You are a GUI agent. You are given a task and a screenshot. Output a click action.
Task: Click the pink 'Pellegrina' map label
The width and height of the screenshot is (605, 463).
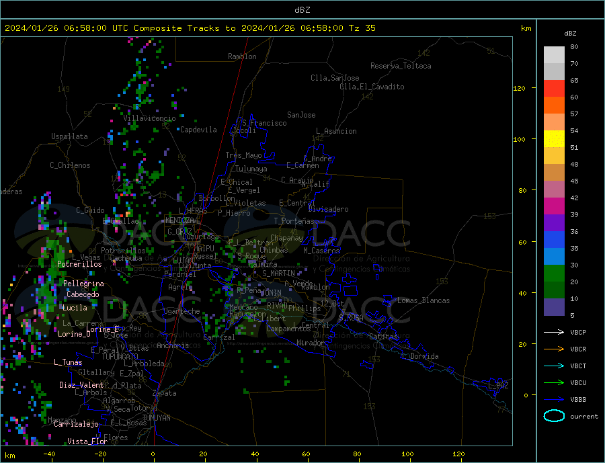click(84, 284)
